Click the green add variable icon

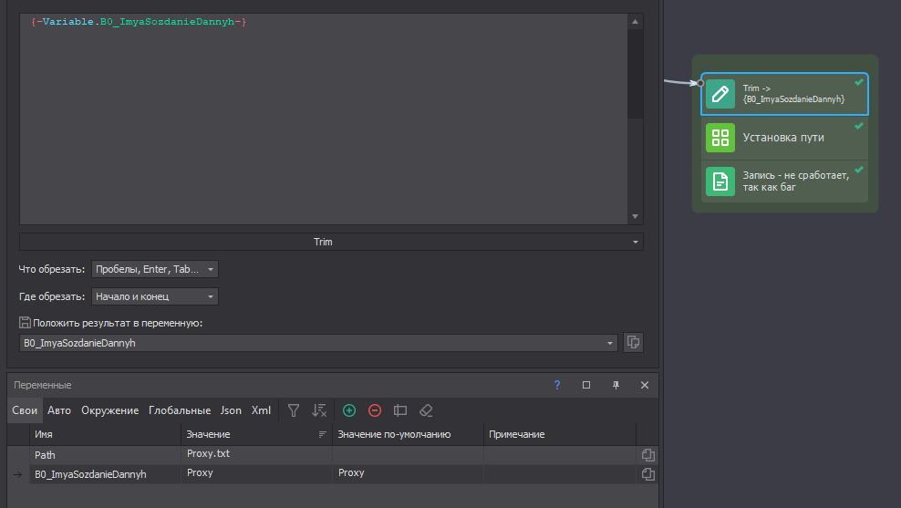pyautogui.click(x=349, y=410)
